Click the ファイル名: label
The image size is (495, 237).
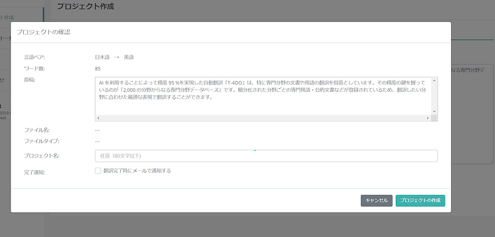pyautogui.click(x=37, y=130)
